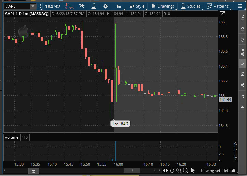Click the Lo: 184.7 price bubble
The width and height of the screenshot is (247, 176).
point(120,124)
